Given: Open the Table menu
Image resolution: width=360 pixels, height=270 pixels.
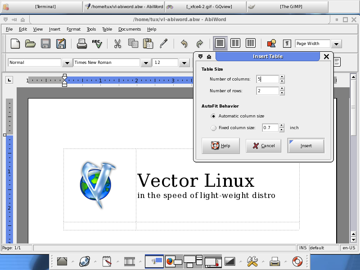Looking at the screenshot, I should coord(107,29).
